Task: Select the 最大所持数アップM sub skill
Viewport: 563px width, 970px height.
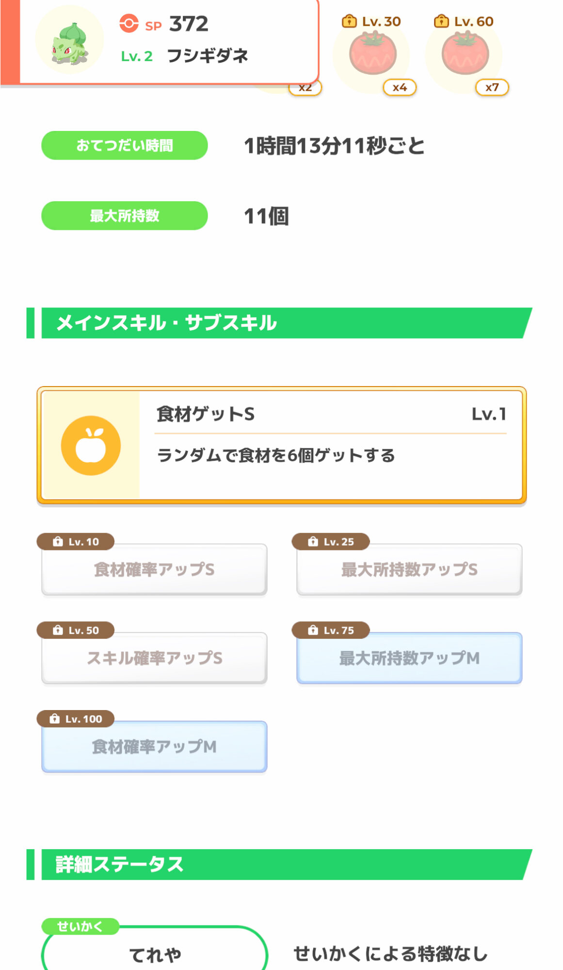Action: click(409, 659)
